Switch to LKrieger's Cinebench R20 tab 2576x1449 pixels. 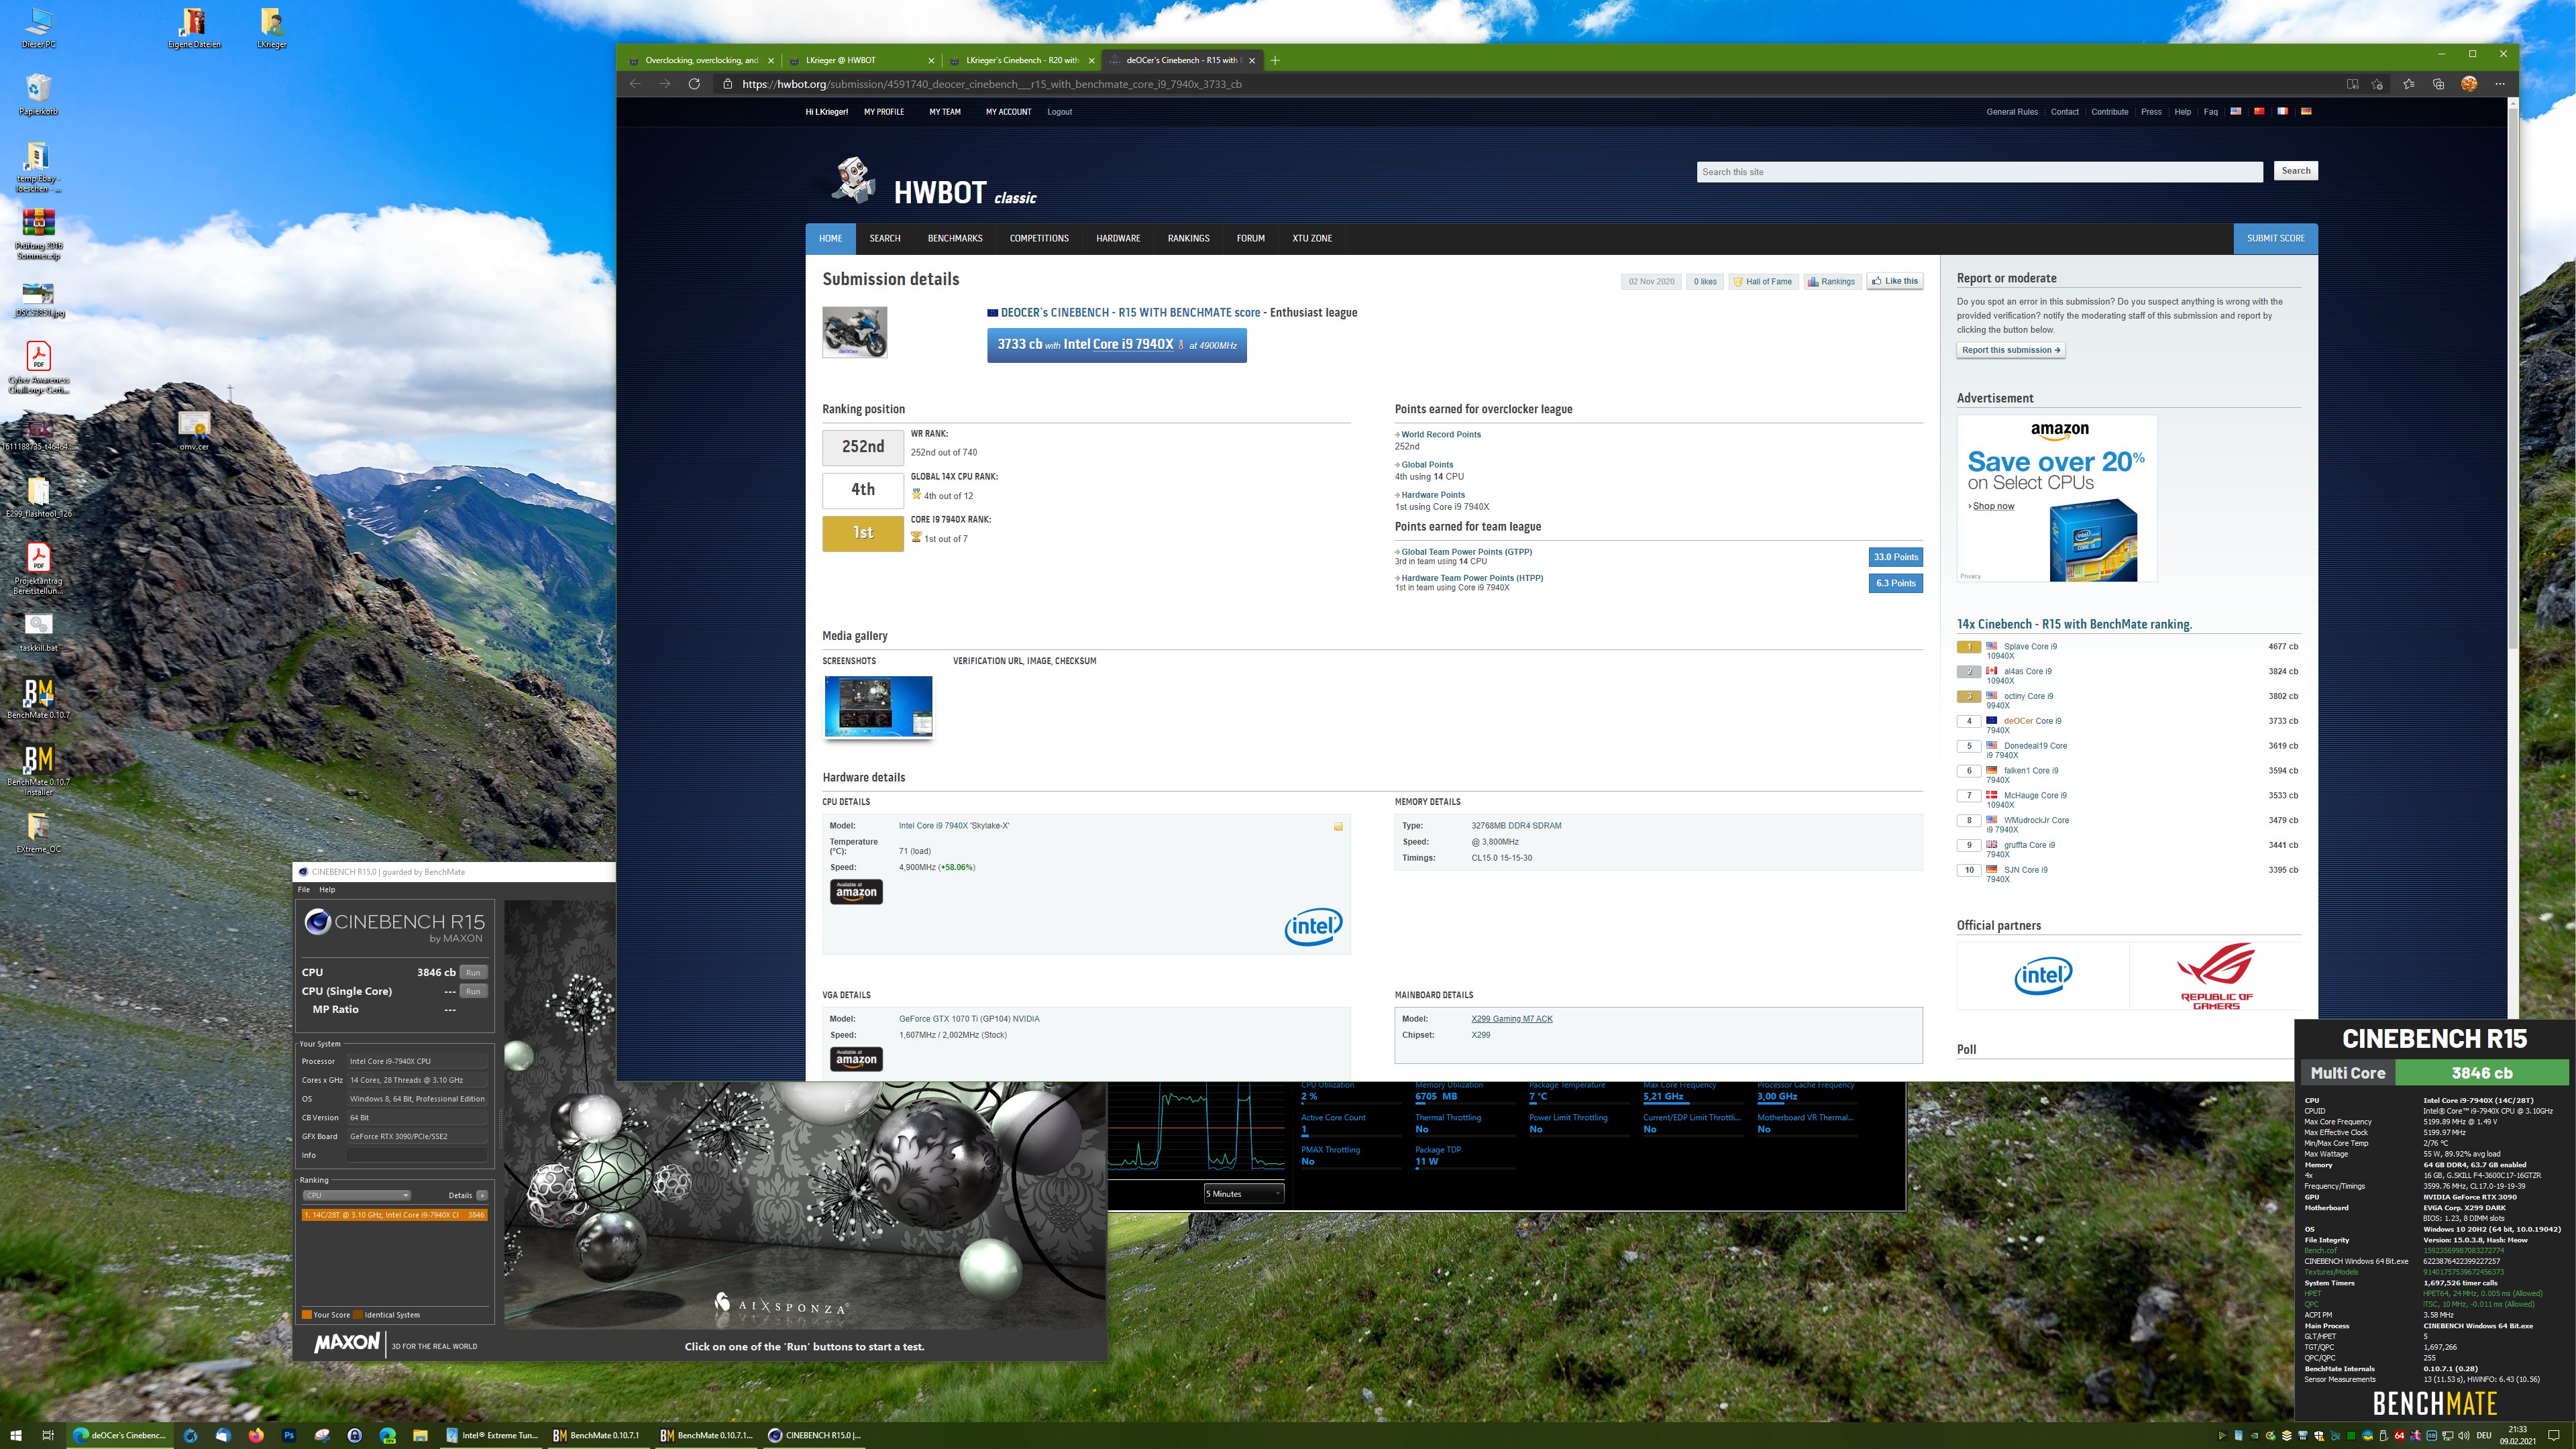(x=1021, y=60)
